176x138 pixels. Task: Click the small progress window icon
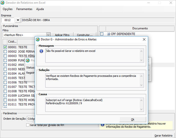click(x=28, y=60)
